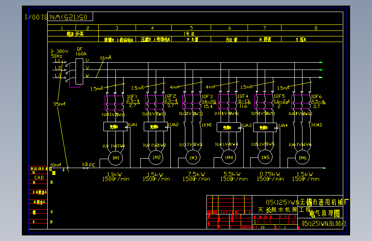Click the 1号机 header cell

point(221,33)
